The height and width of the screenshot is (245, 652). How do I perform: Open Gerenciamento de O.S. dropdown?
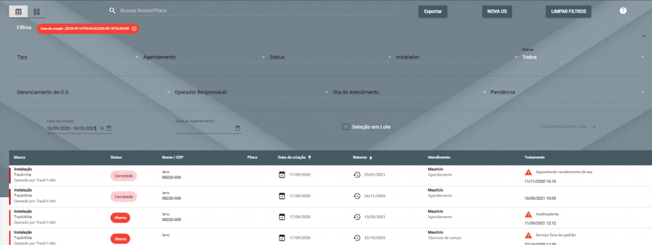tap(94, 92)
